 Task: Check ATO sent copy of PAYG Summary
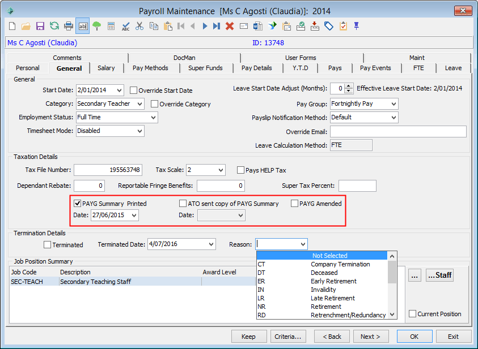point(183,204)
